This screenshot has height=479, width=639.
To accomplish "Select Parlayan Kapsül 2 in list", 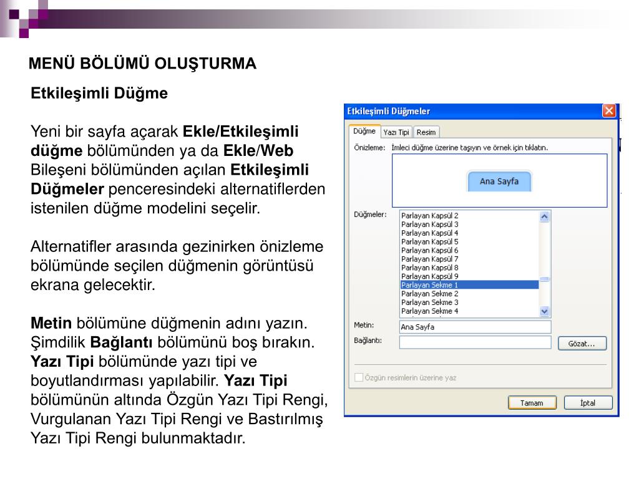I will tap(469, 215).
